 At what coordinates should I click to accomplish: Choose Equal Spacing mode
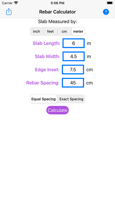pyautogui.click(x=43, y=99)
